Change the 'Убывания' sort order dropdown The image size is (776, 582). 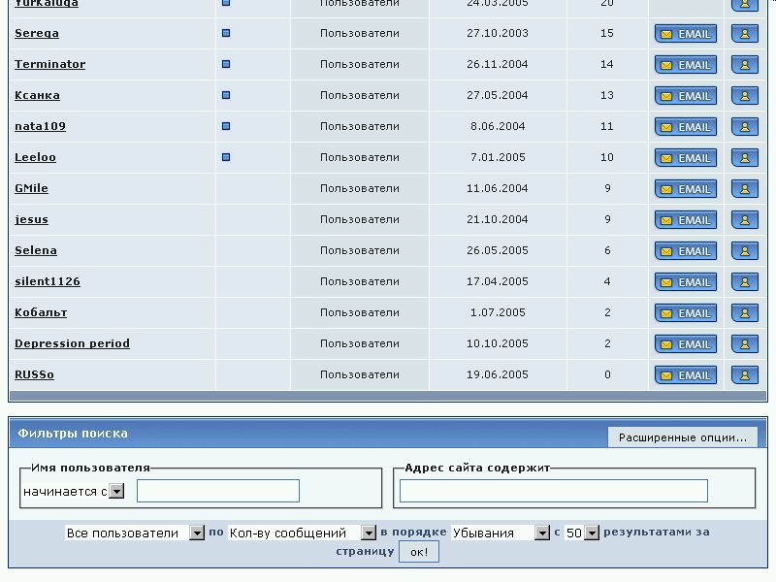click(542, 533)
